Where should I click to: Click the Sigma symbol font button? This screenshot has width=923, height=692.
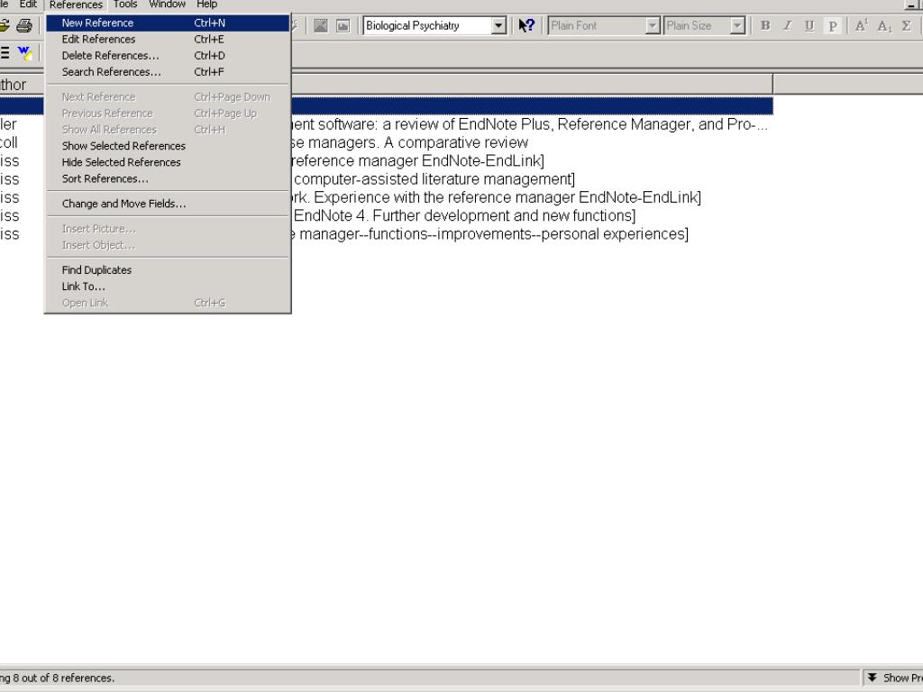click(907, 25)
